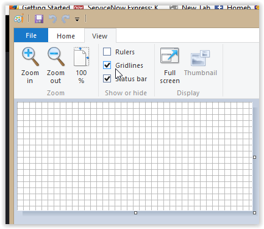Image resolution: width=264 pixels, height=229 pixels.
Task: Select the View ribbon tab
Action: point(99,36)
